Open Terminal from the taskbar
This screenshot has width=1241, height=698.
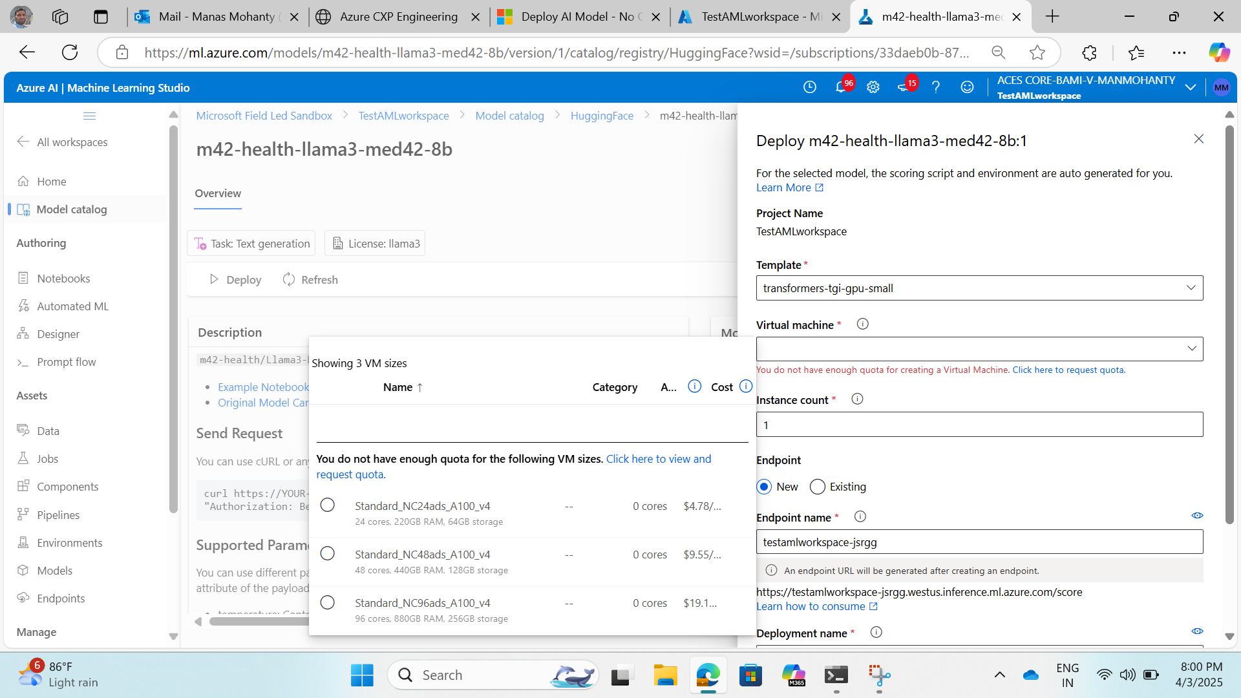(836, 675)
